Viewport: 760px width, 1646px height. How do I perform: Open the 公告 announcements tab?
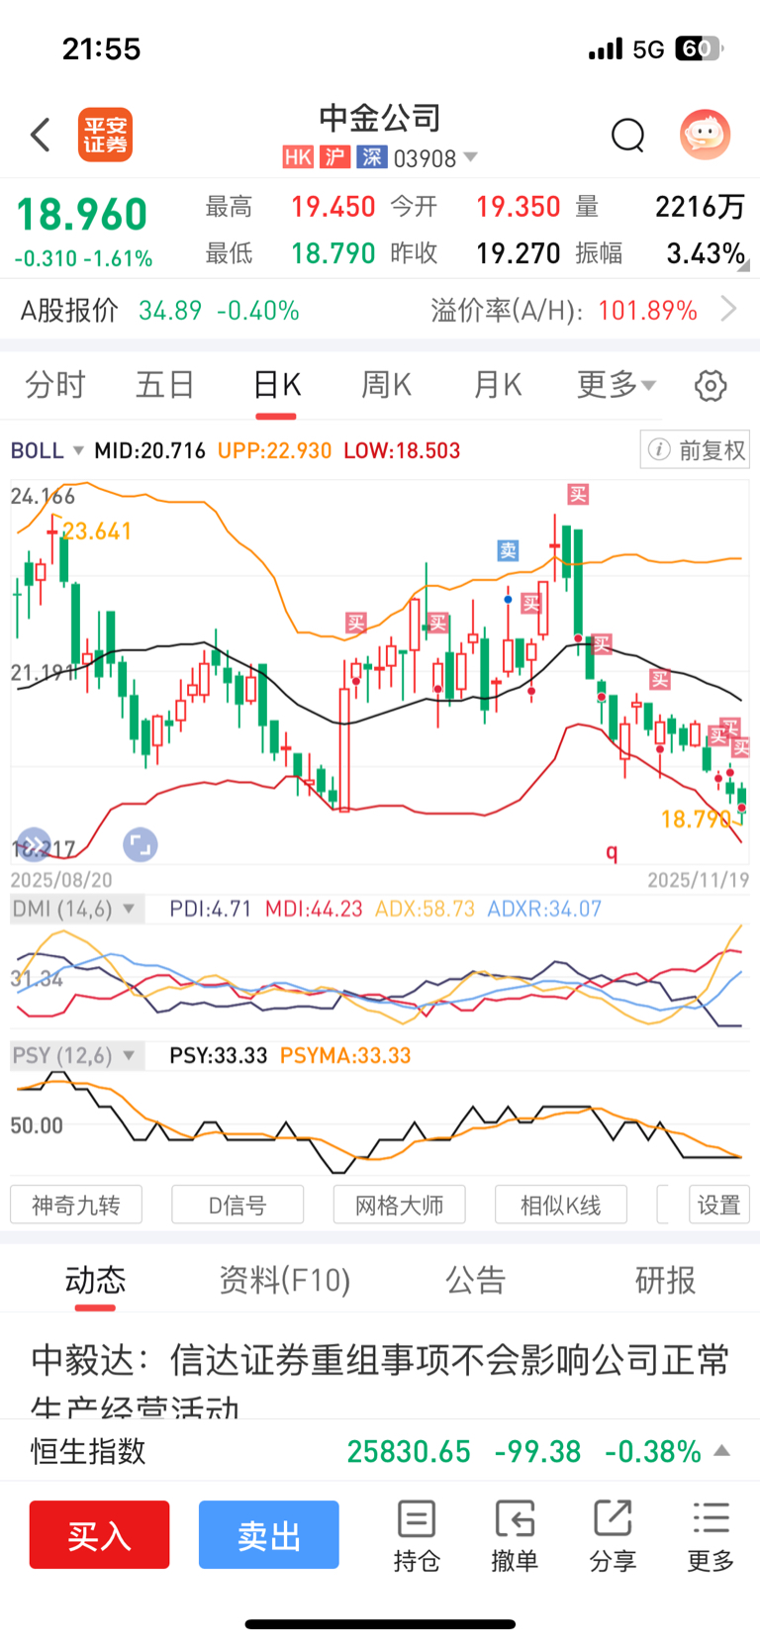pos(475,1280)
